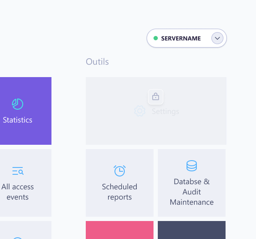
Task: Click the partial icon in the bottom-left tile
Action: pyautogui.click(x=18, y=238)
